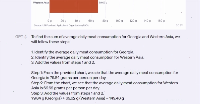This screenshot has width=200, height=104.
Task: Click the GPT-4 speaker label
Action: click(21, 37)
